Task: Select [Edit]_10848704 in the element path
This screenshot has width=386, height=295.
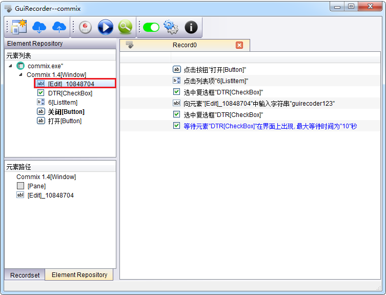Action: 50,195
